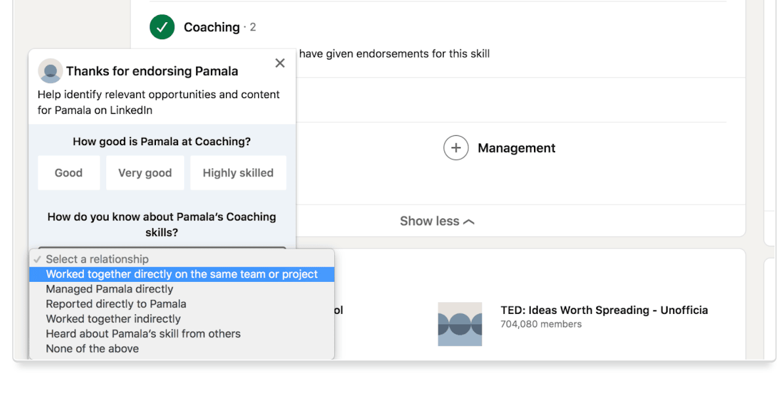Choose 'Reported directly to Pamala'

[x=116, y=304]
